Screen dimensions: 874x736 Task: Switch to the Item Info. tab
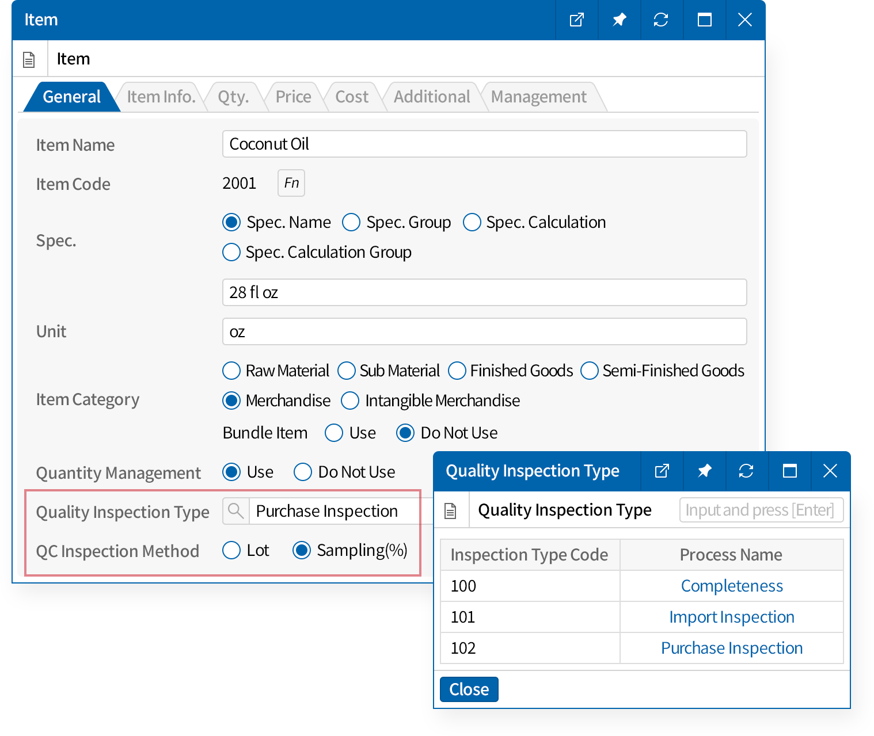click(x=161, y=97)
